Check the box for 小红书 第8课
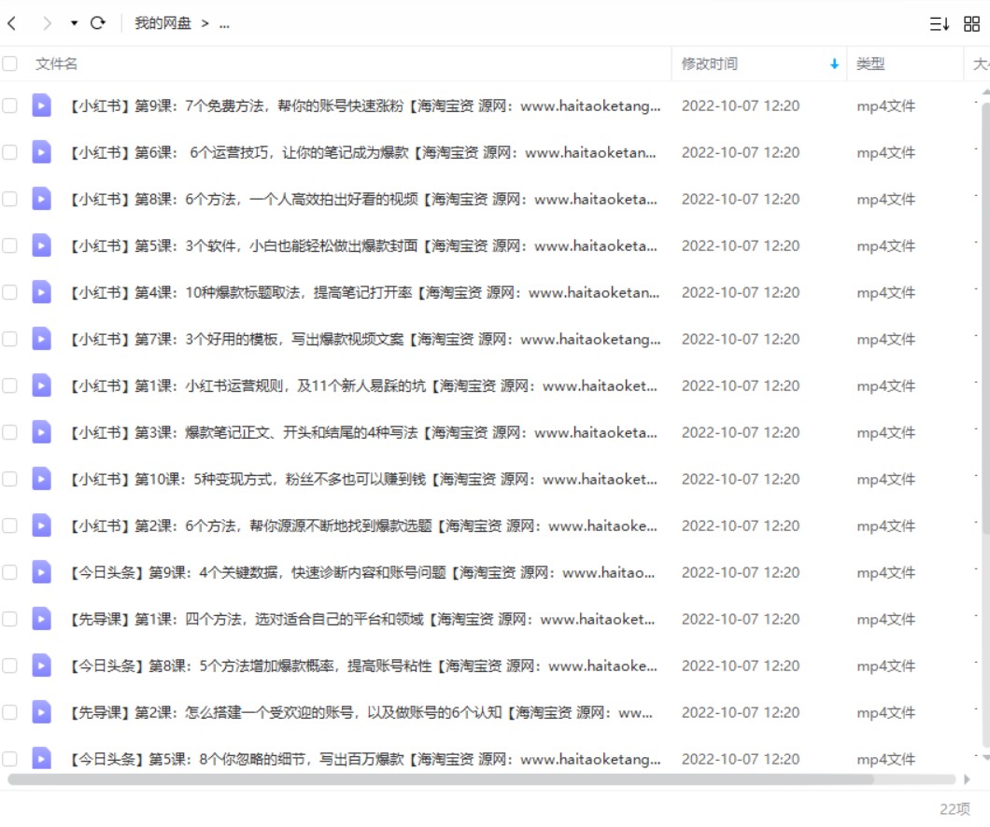990x827 pixels. click(x=9, y=199)
